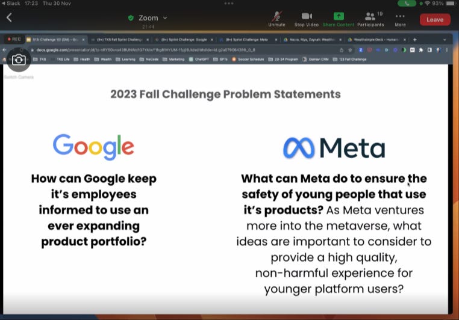Open the browser profile avatar

(438, 50)
